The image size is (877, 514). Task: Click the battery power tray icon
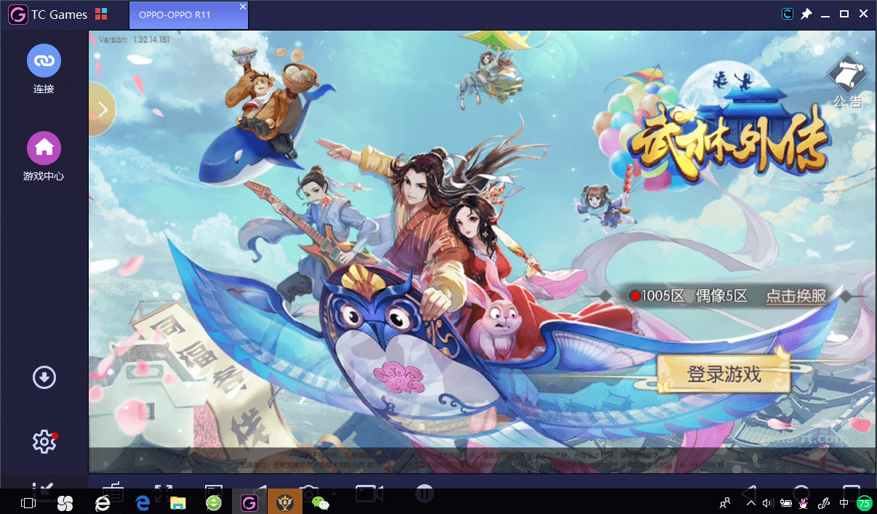point(787,502)
